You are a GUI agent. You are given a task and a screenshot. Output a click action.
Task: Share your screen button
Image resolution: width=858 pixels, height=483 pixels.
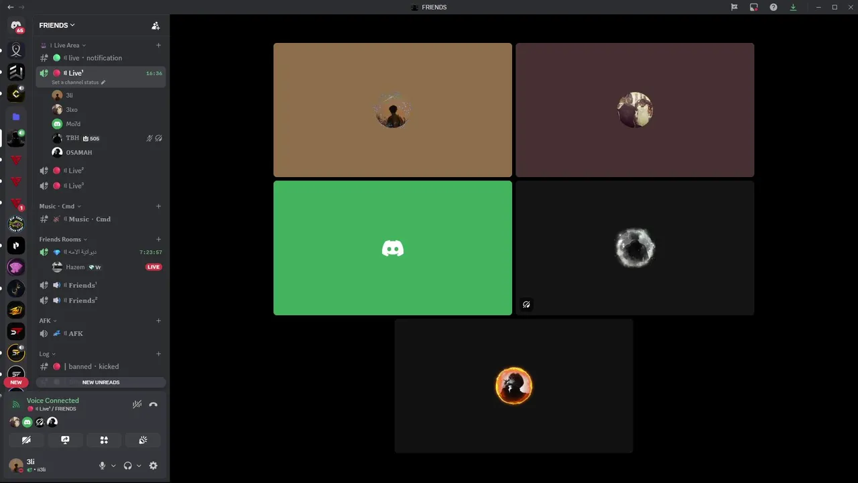(65, 440)
